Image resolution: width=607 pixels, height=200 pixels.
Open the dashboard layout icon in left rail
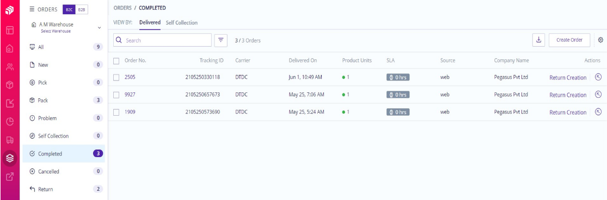[x=10, y=30]
